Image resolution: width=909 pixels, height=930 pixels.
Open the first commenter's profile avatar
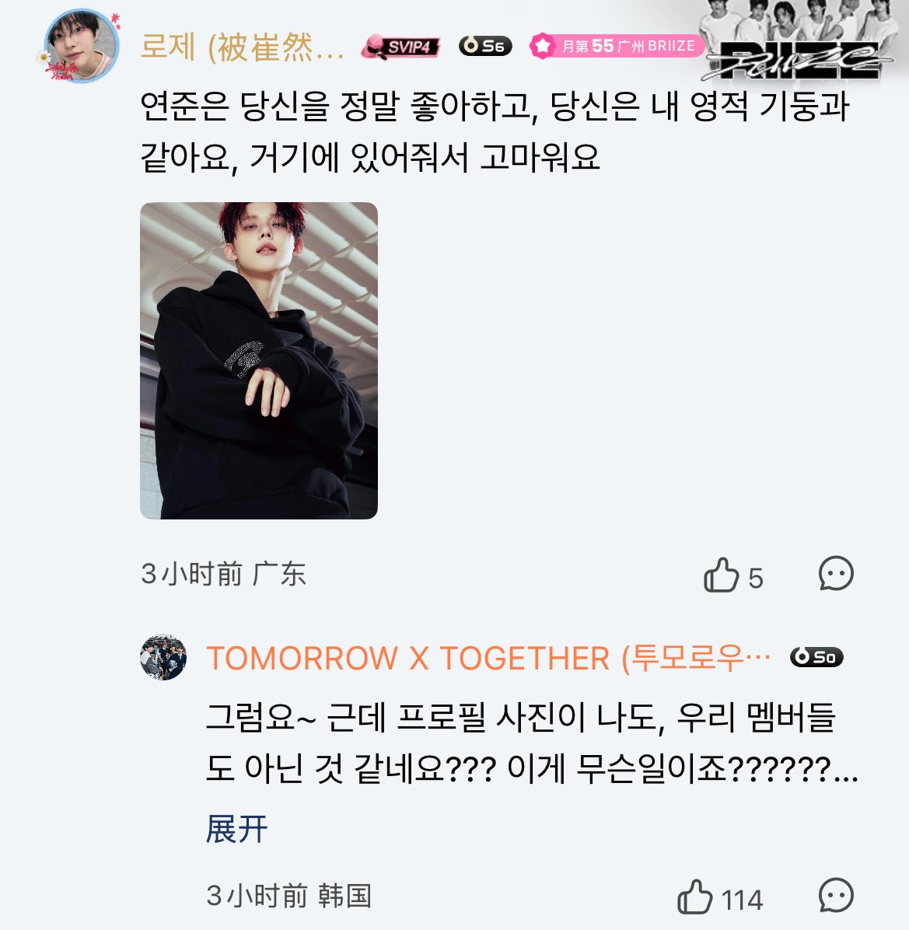[81, 46]
